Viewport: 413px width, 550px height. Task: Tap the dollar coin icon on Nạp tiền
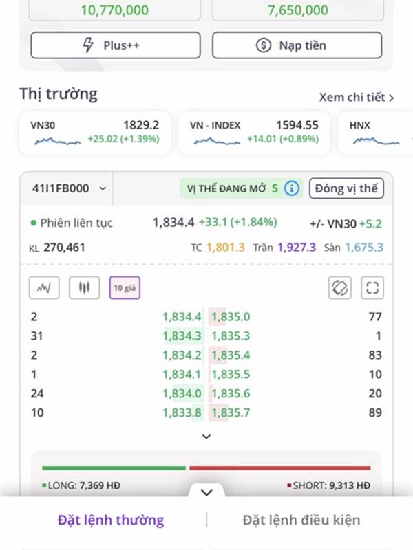coord(264,45)
